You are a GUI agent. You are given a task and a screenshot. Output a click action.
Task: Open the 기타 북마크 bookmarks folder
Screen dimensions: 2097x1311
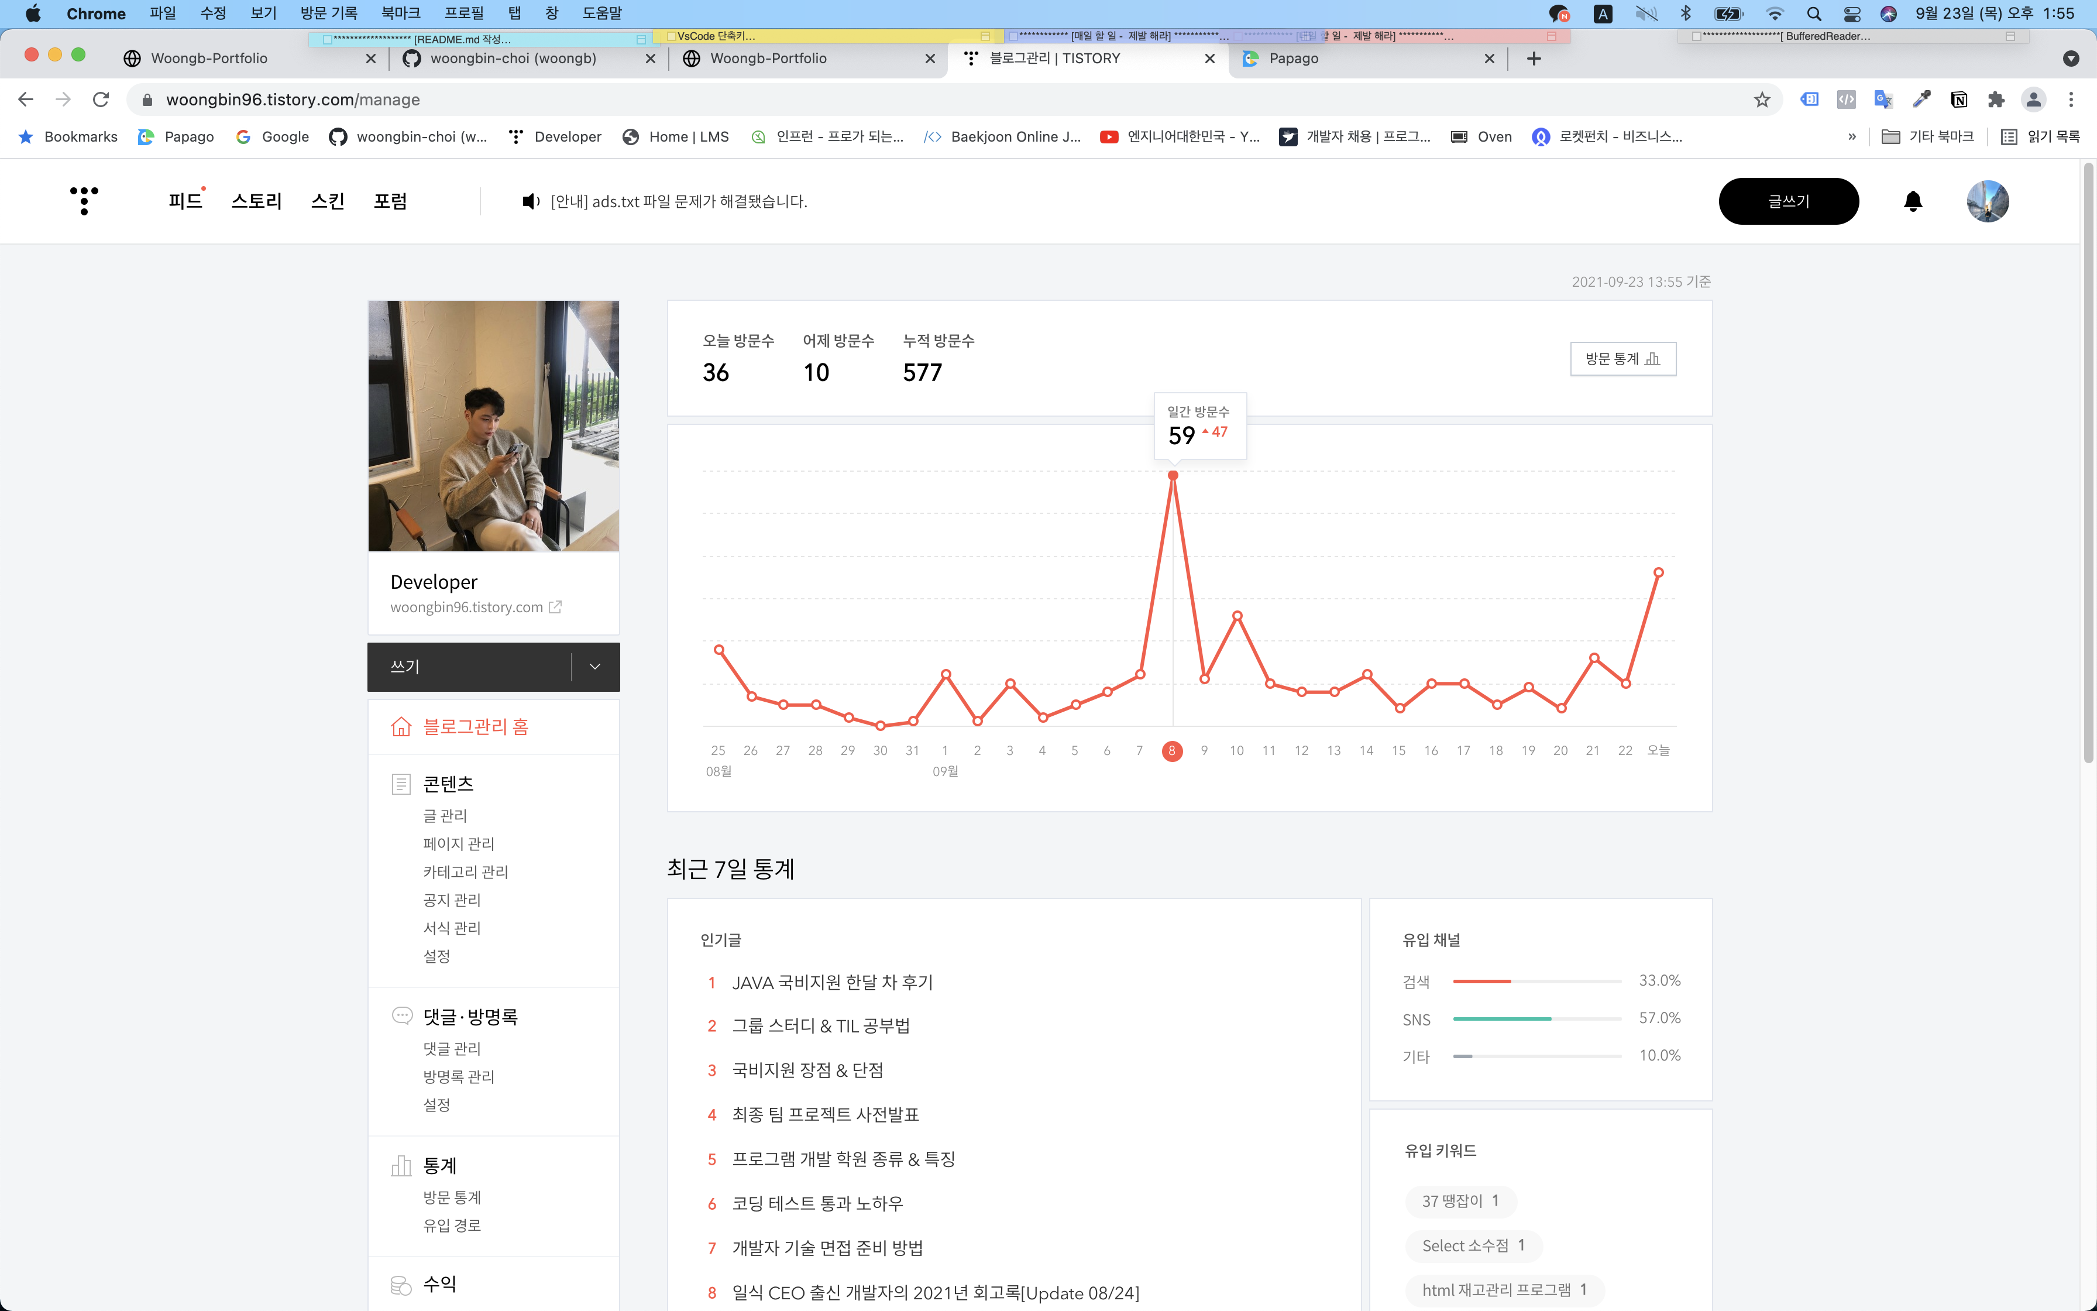pyautogui.click(x=1930, y=136)
